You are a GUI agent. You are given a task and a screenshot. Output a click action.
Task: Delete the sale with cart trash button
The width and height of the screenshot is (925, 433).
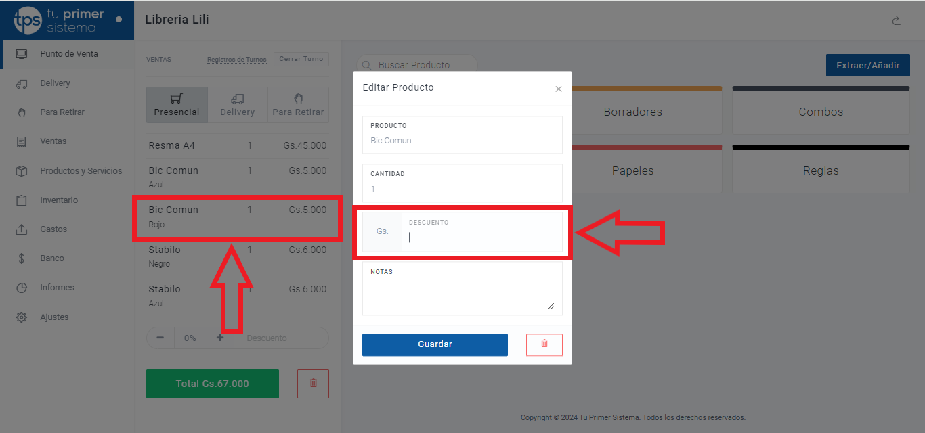point(313,384)
